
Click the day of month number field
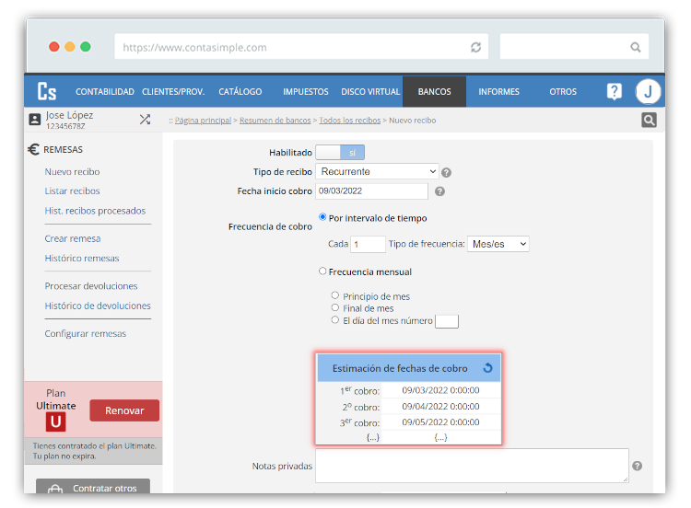[x=447, y=321]
